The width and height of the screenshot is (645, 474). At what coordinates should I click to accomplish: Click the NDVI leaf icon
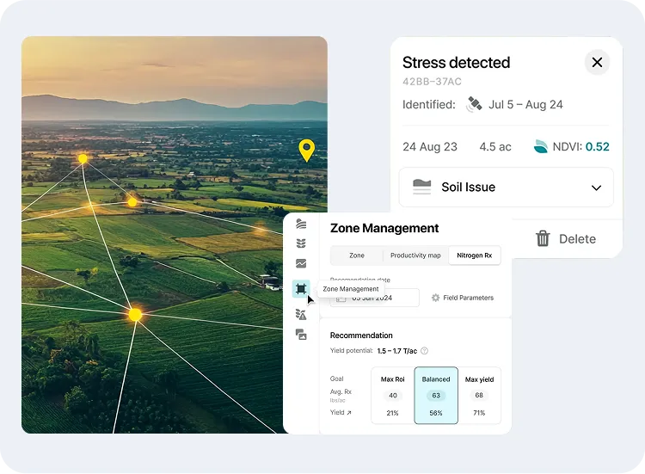pyautogui.click(x=540, y=146)
